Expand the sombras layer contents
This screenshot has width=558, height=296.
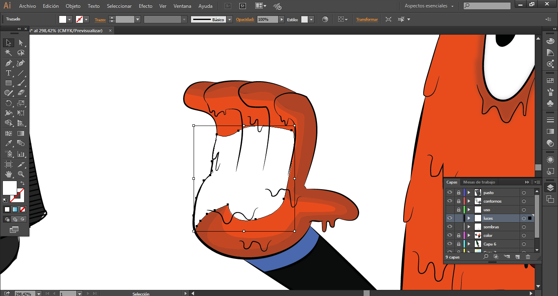click(469, 227)
